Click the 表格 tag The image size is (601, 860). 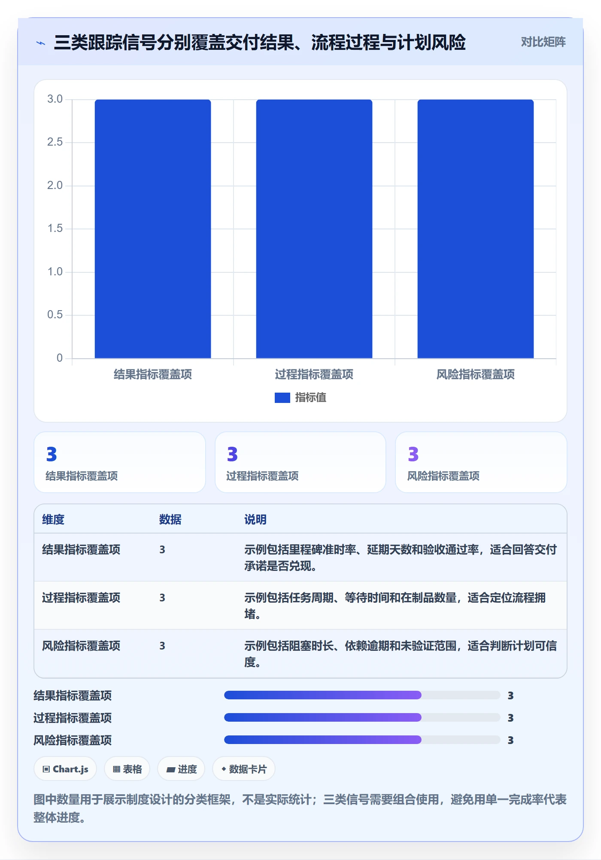click(127, 769)
